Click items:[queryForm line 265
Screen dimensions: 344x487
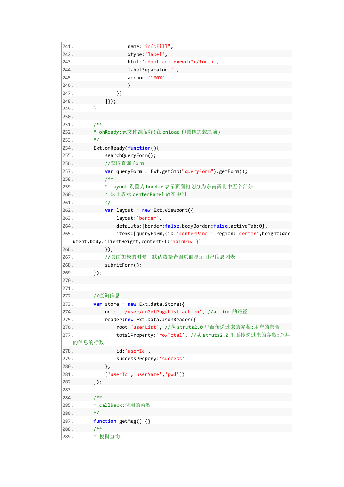(x=203, y=234)
